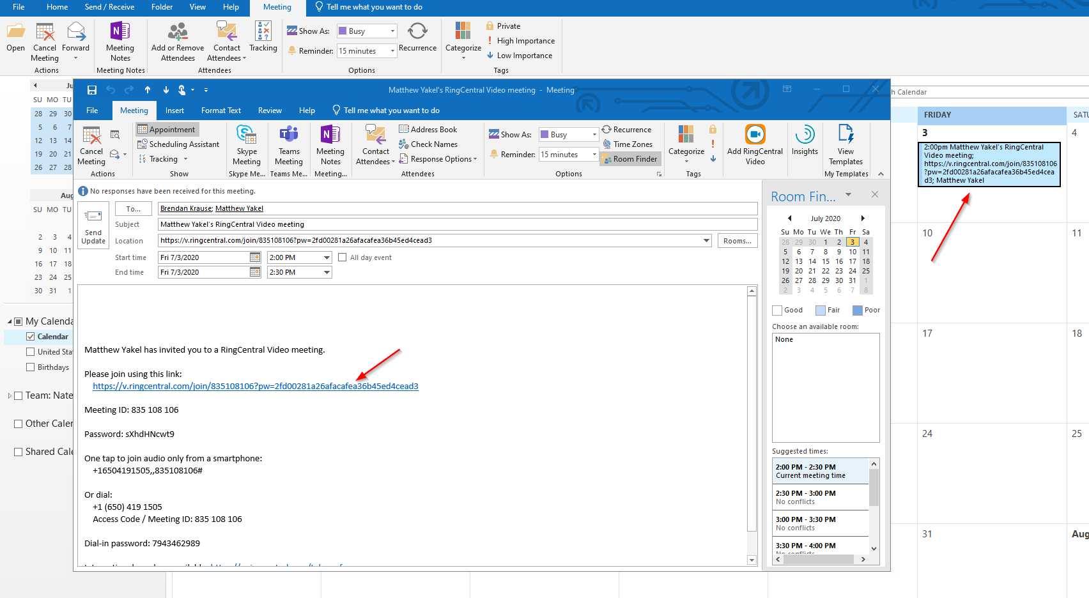
Task: Expand Response Options dropdown
Action: coord(438,159)
